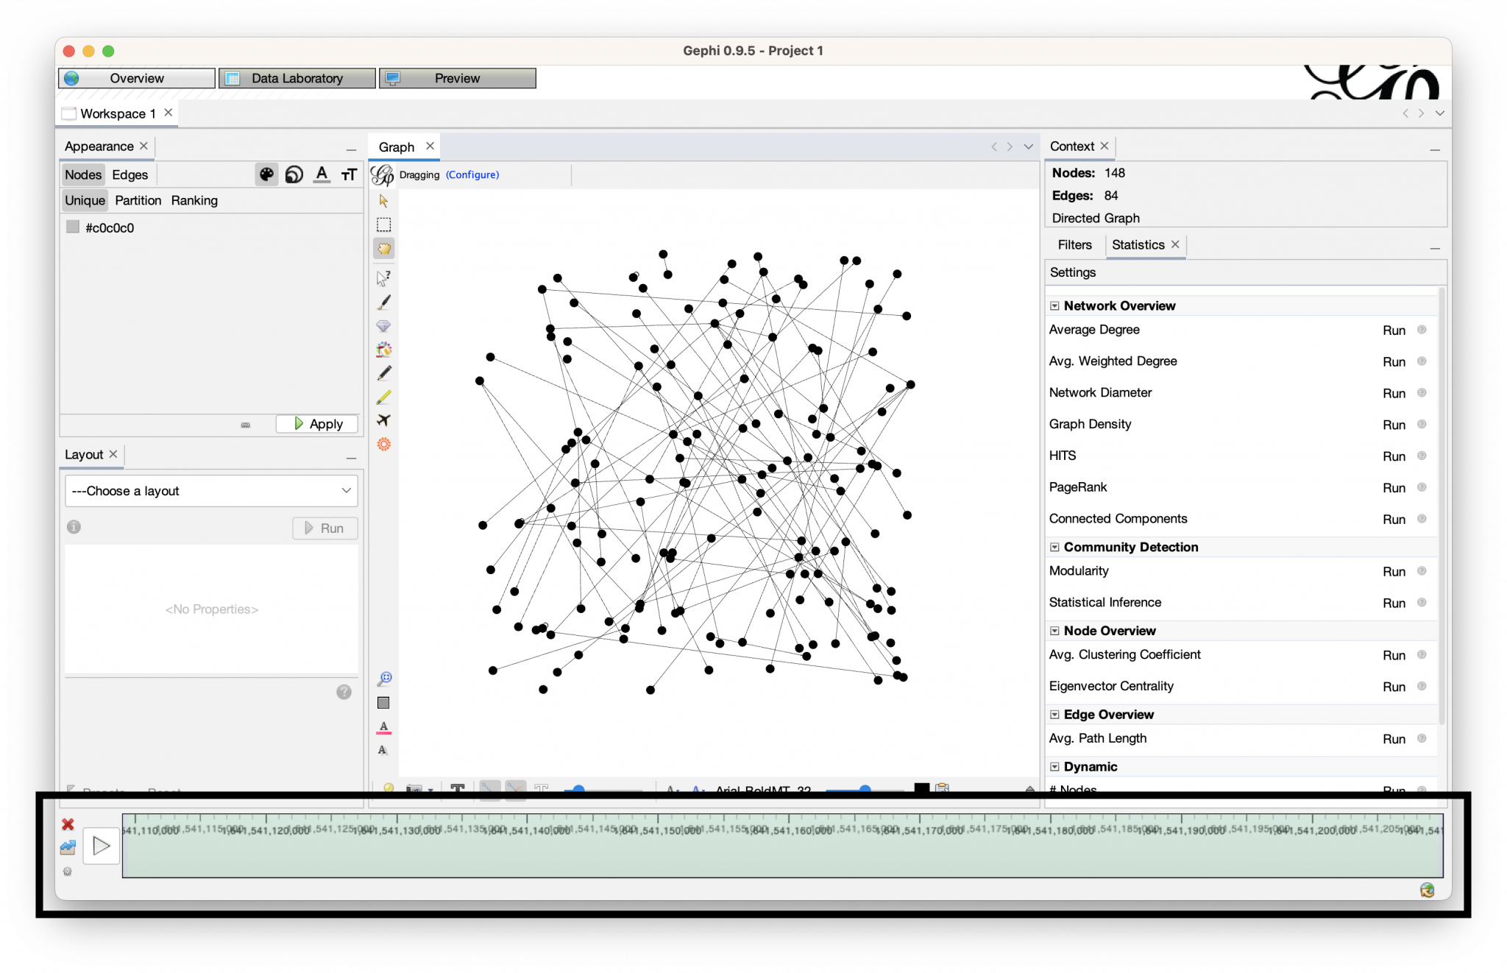Click the center-on-graph magnifier icon
The width and height of the screenshot is (1507, 973).
tap(383, 678)
